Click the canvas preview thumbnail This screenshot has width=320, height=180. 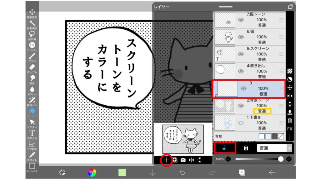183,139
